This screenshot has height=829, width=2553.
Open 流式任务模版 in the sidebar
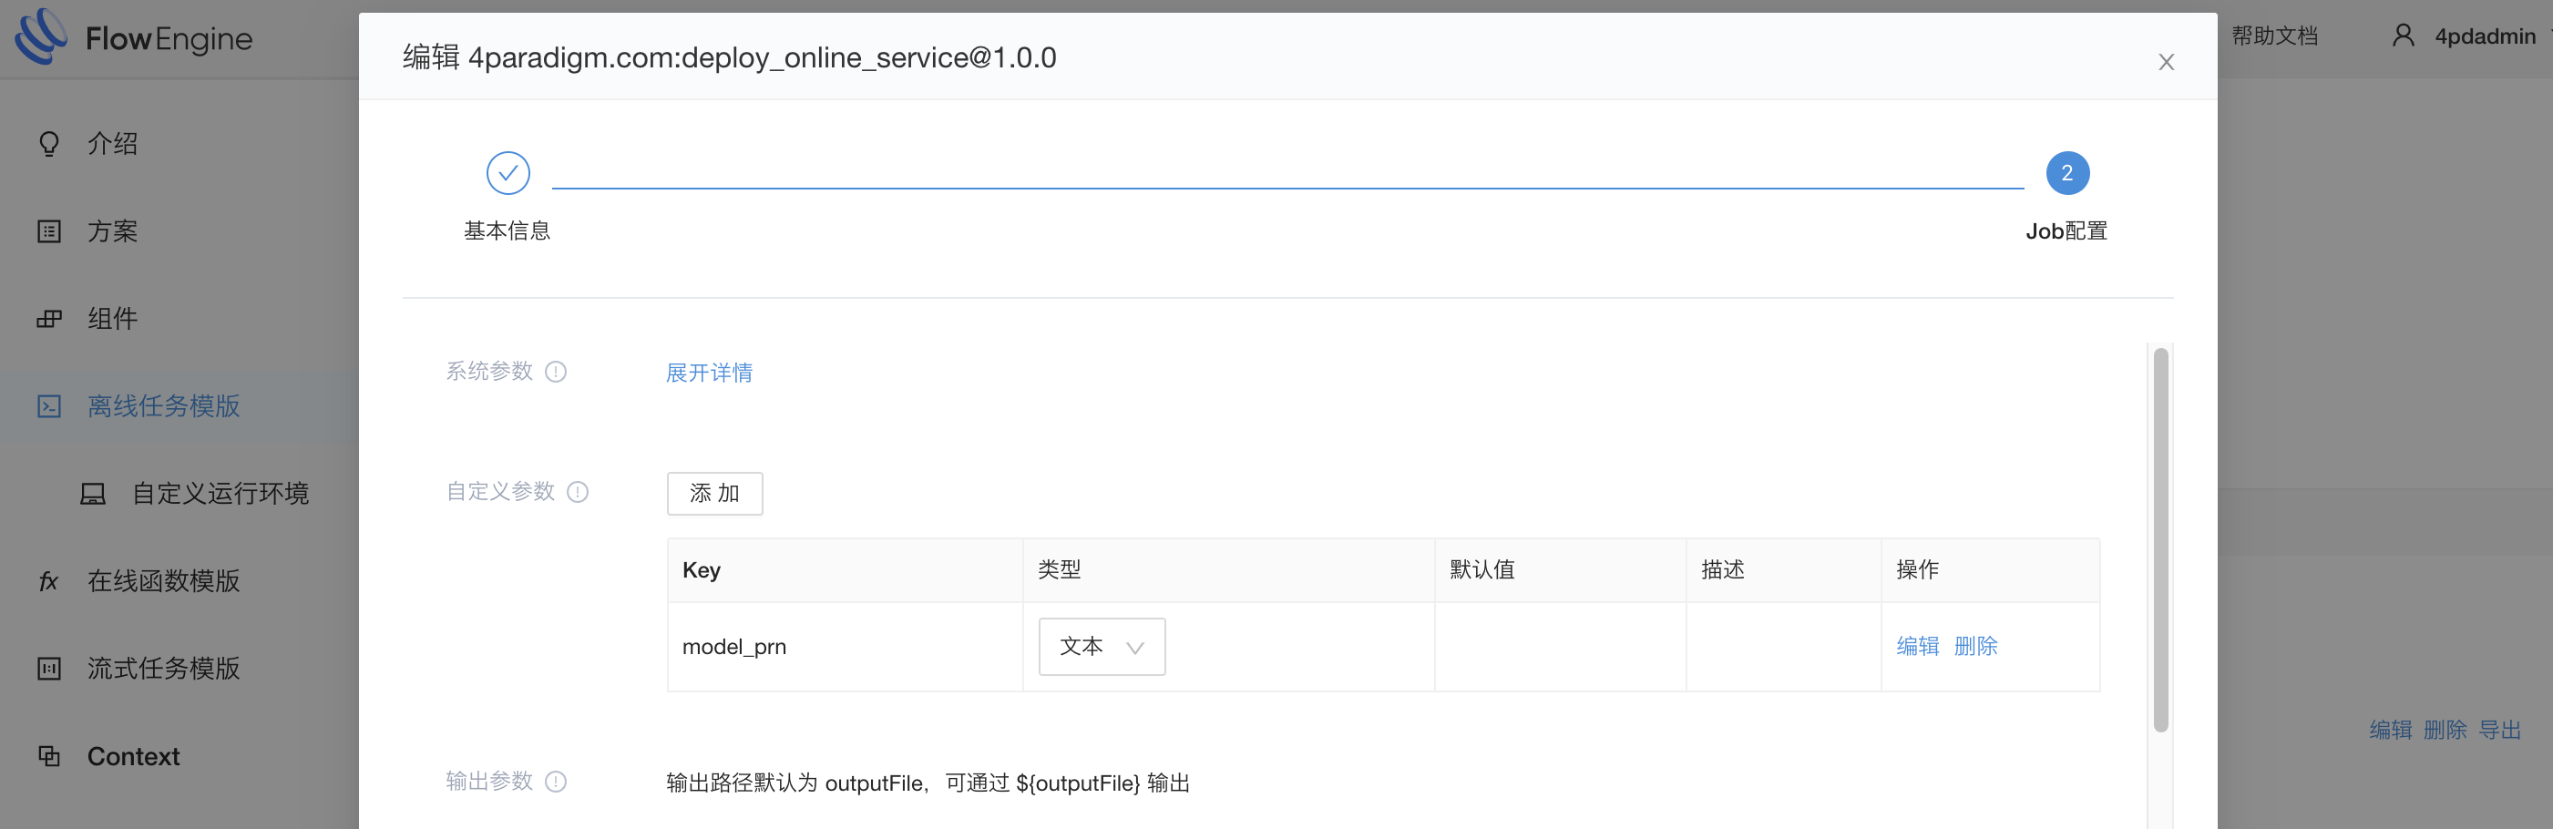click(163, 669)
